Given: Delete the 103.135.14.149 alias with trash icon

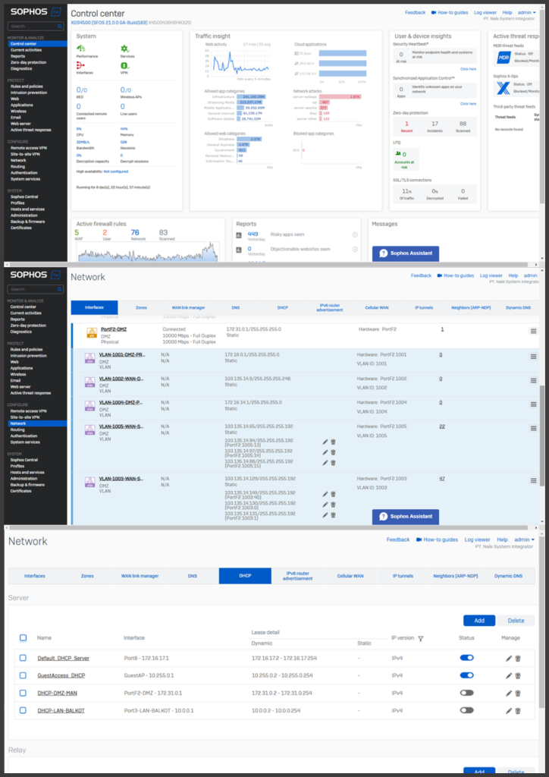Looking at the screenshot, I should 333,494.
